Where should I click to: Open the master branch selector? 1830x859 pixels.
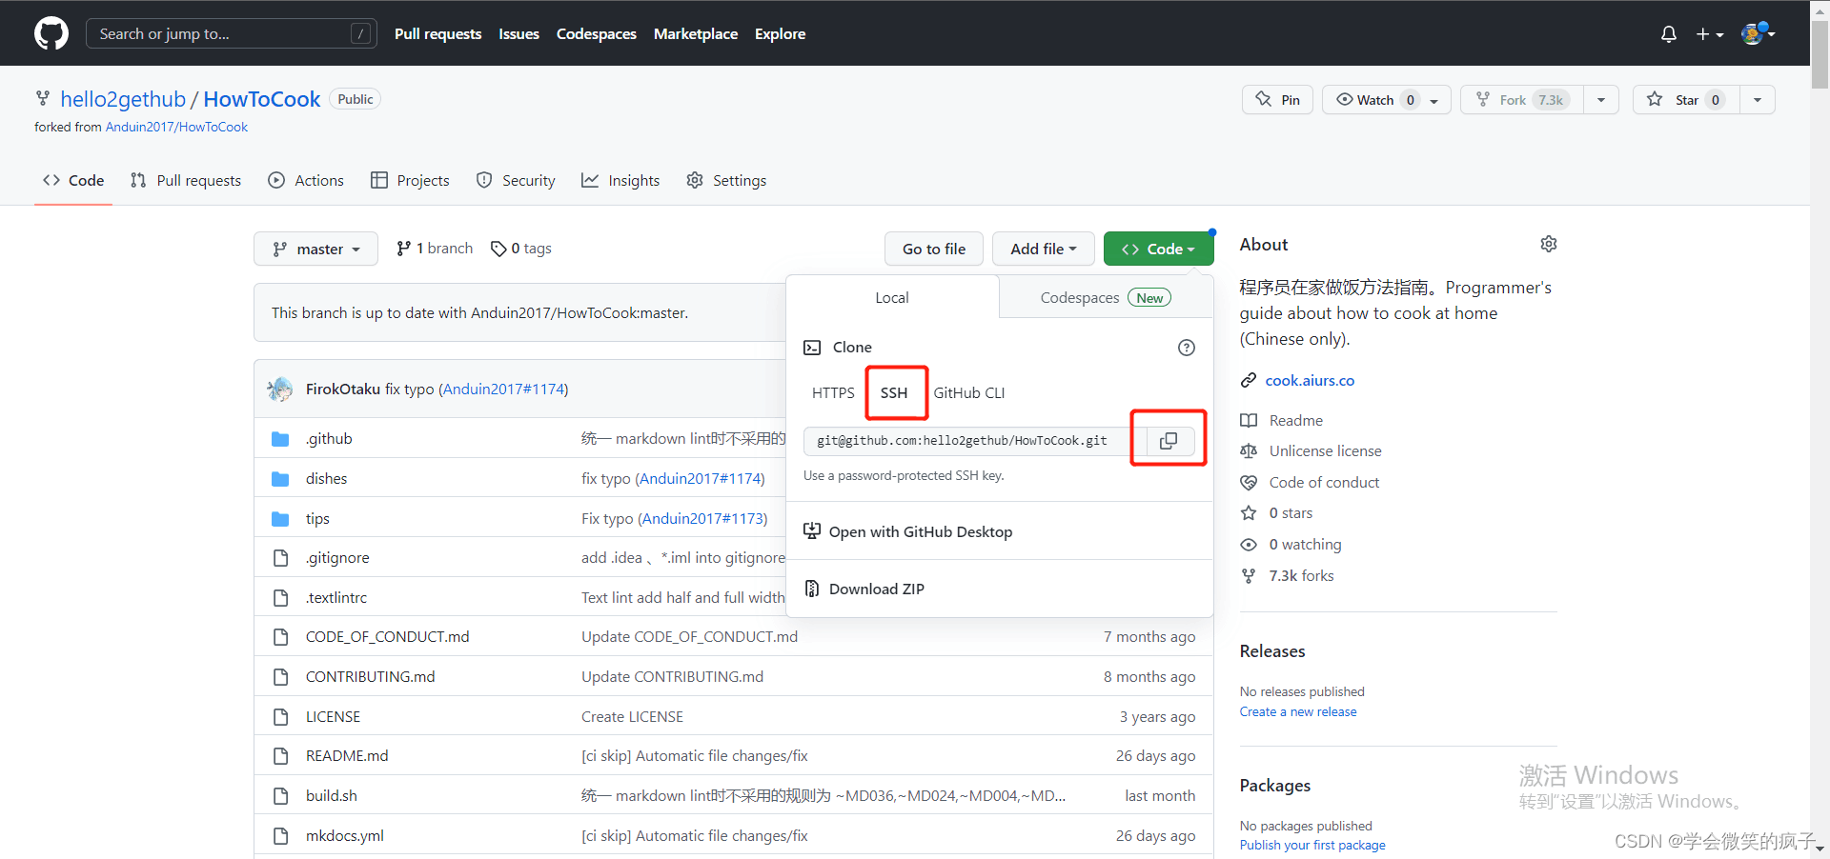pos(315,249)
